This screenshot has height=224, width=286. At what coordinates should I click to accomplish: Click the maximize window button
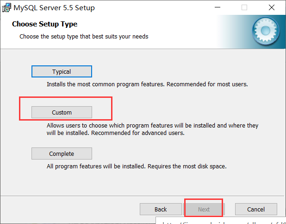click(x=244, y=7)
